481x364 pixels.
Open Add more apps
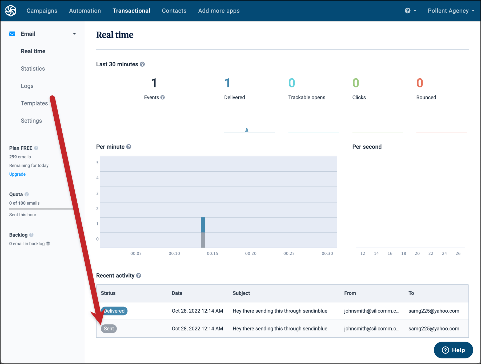[x=219, y=11]
